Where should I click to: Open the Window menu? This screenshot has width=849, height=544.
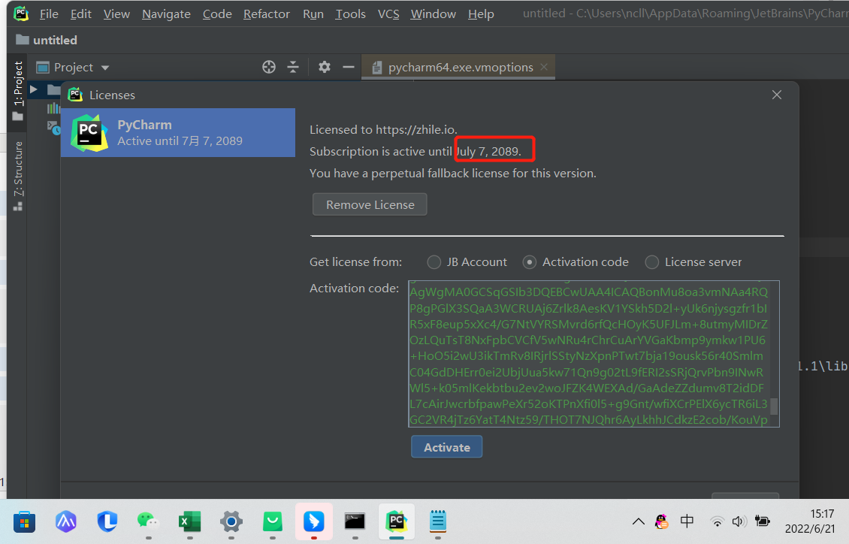434,14
